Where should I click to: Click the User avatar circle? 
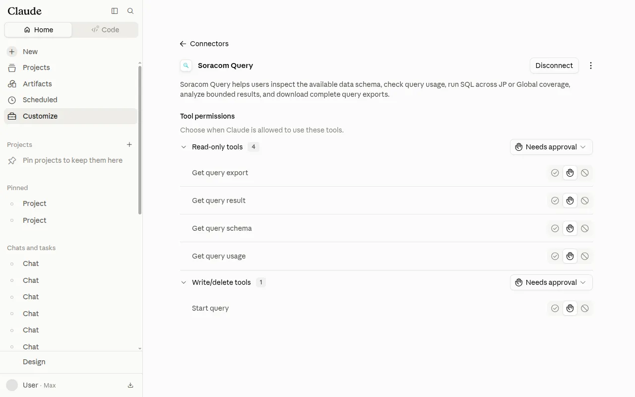[12, 385]
